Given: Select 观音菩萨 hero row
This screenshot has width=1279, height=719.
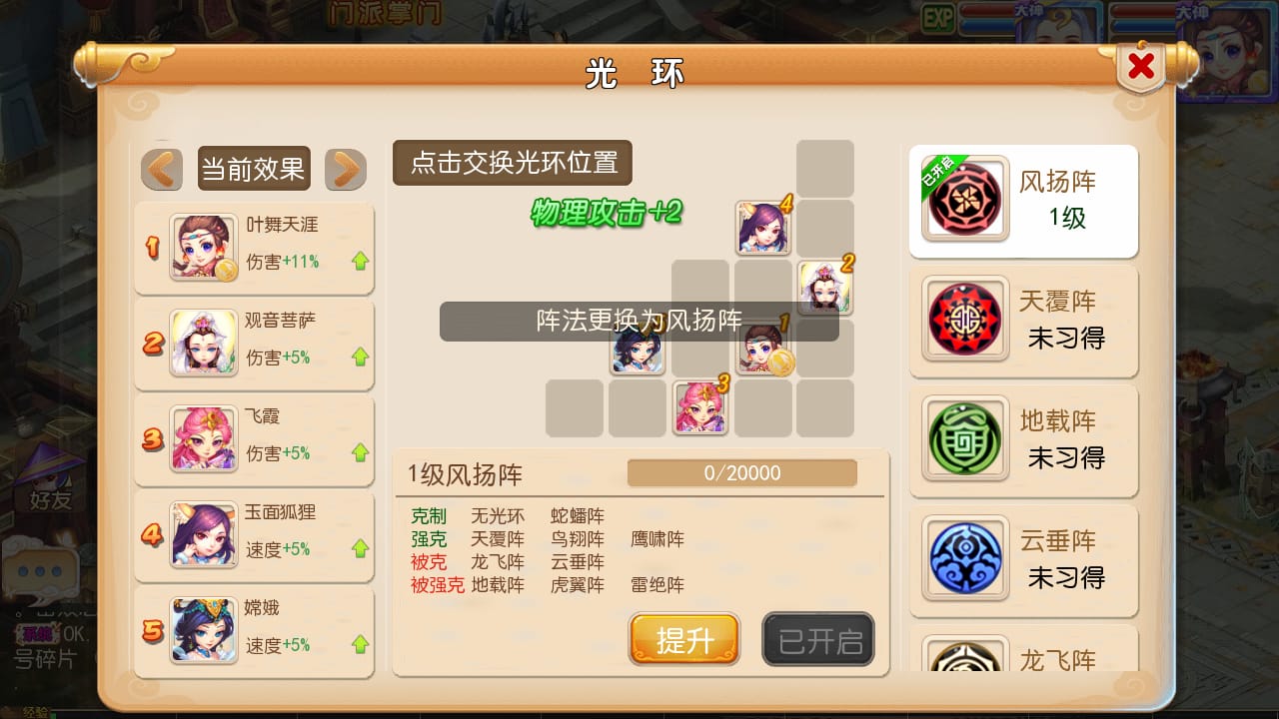Looking at the screenshot, I should [254, 344].
